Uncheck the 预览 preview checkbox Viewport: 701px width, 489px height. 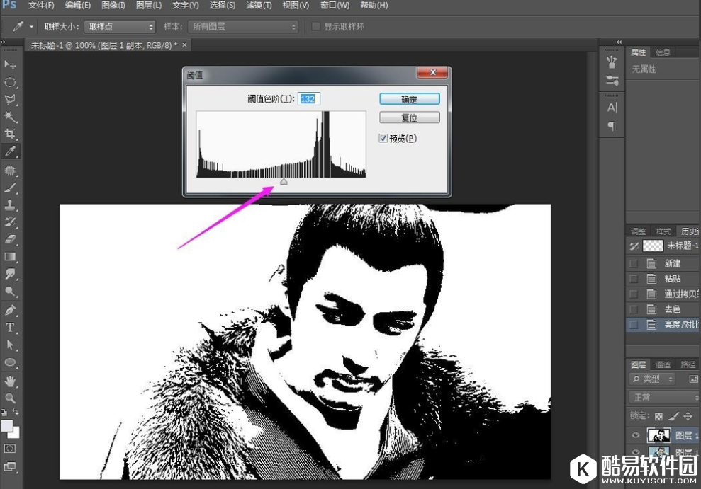pos(383,138)
